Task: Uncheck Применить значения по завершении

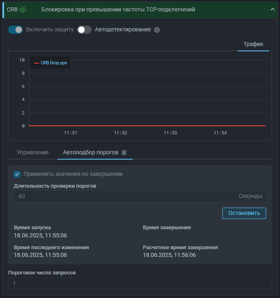Action: tap(17, 174)
